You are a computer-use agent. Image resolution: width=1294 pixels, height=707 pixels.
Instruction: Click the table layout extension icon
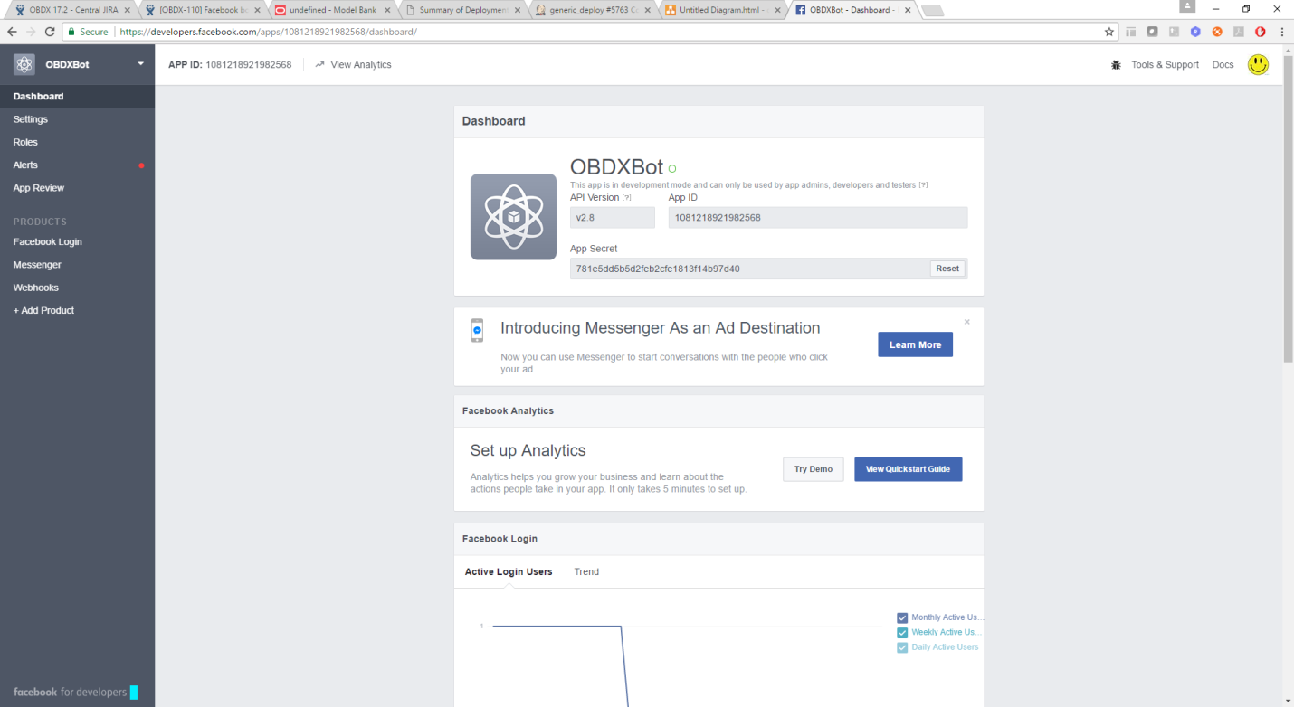coord(1130,32)
